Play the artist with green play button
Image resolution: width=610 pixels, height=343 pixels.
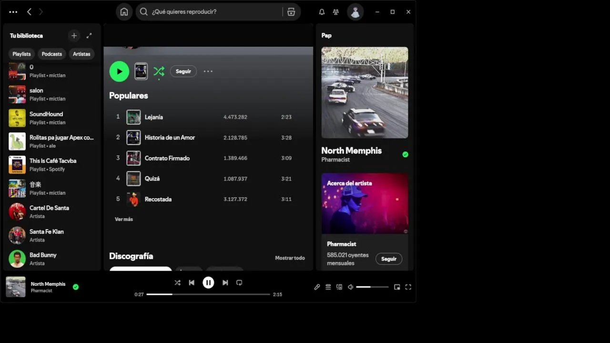click(119, 71)
